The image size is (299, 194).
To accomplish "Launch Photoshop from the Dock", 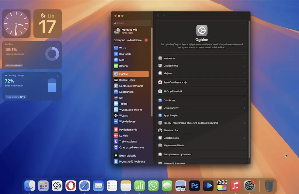I will [194, 186].
